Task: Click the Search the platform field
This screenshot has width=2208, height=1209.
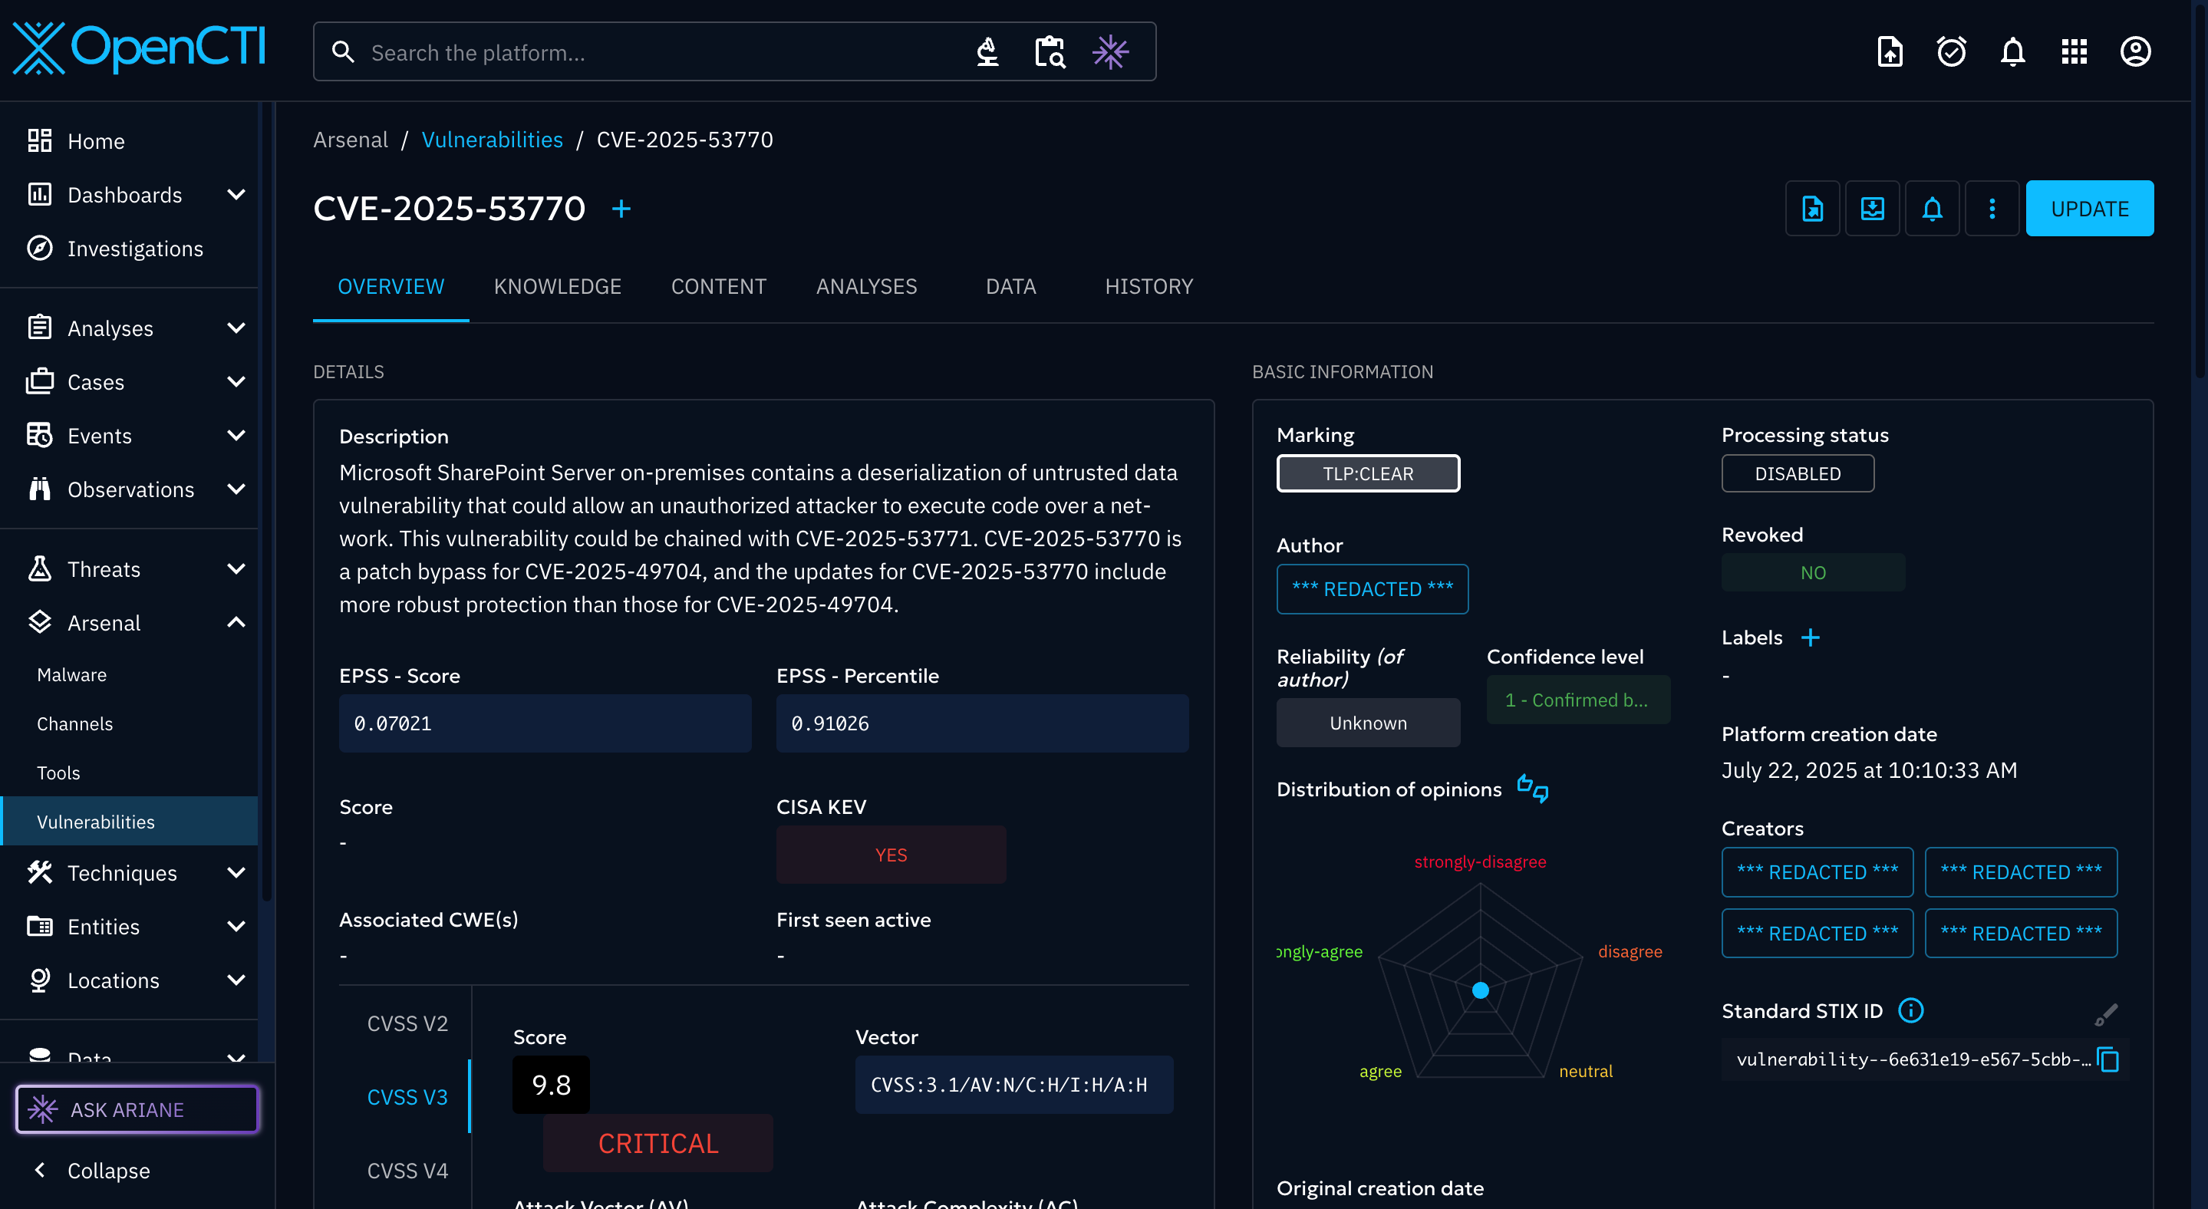Action: [x=651, y=52]
